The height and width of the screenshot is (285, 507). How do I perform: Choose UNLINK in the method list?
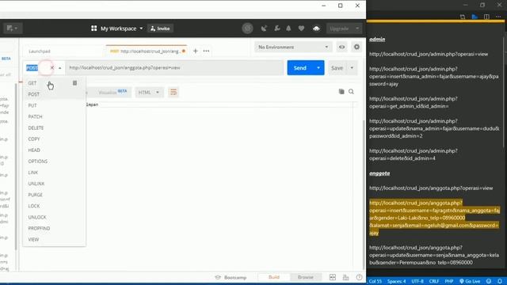point(36,184)
